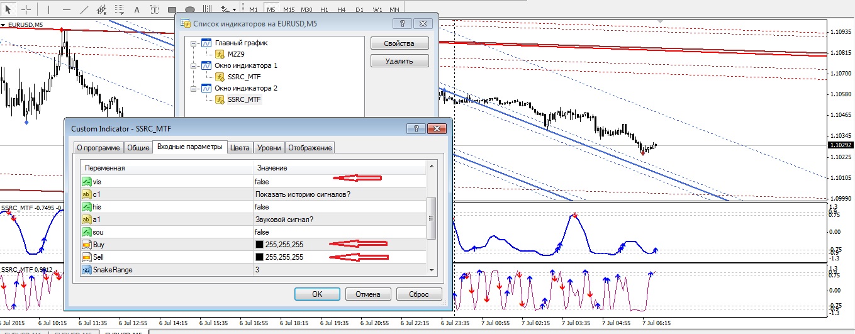Select the cursor arrow tool
Image resolution: width=855 pixels, height=334 pixels.
[x=9, y=9]
